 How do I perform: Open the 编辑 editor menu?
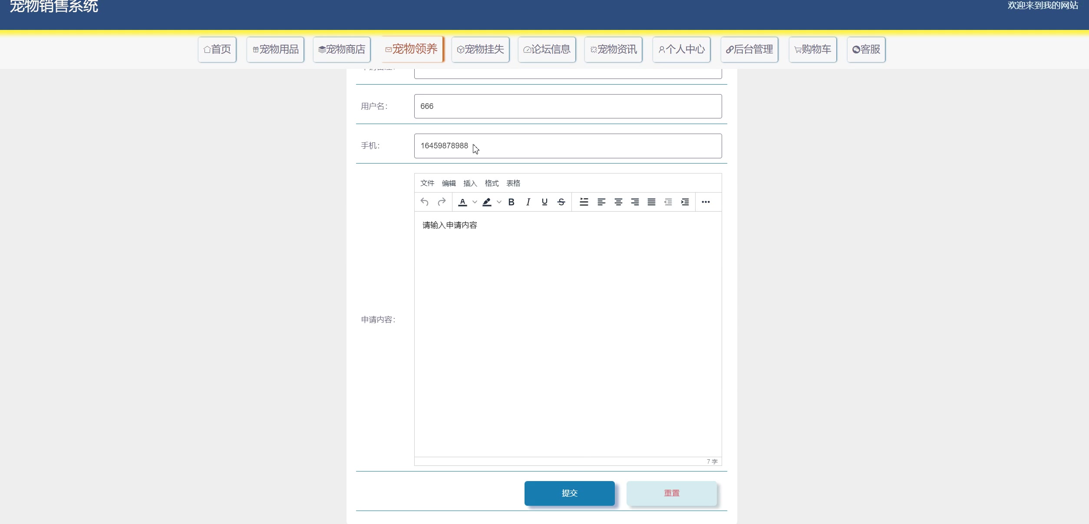coord(449,183)
